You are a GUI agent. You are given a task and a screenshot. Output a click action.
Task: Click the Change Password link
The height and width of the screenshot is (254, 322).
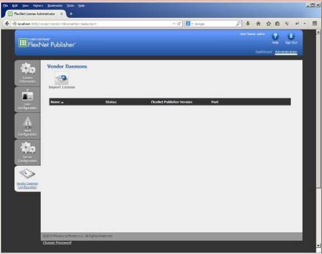point(57,243)
